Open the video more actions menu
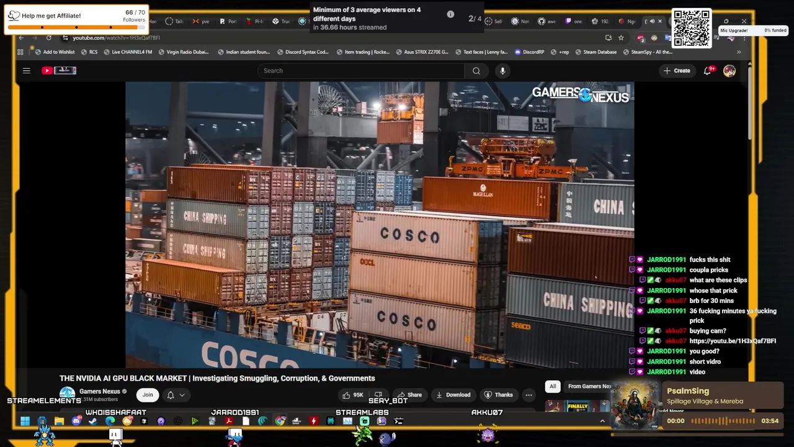The height and width of the screenshot is (447, 794). tap(529, 395)
